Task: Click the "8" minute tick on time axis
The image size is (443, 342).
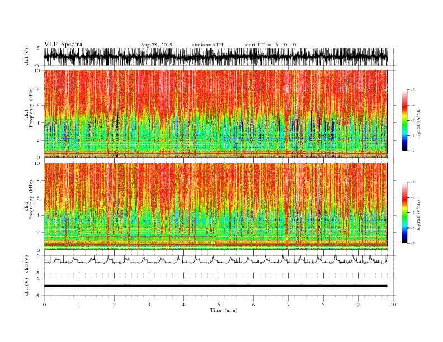Action: 323,305
